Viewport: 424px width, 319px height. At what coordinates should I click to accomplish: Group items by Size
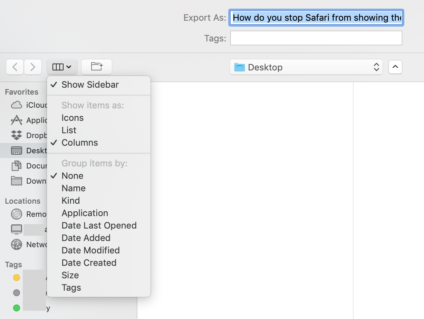[99, 275]
